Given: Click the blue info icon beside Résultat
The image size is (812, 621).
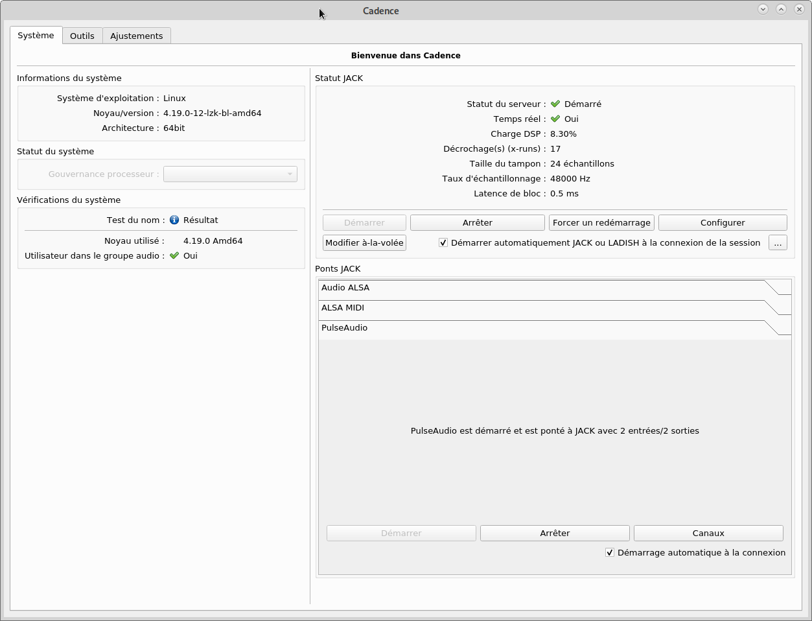Looking at the screenshot, I should pyautogui.click(x=174, y=220).
